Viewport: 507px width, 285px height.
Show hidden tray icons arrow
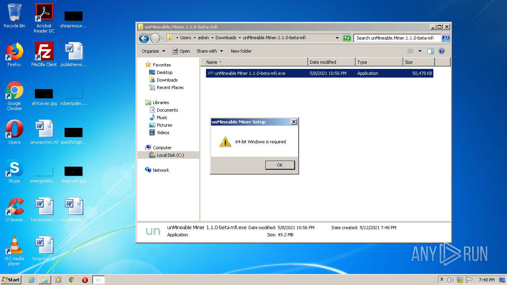click(x=442, y=280)
